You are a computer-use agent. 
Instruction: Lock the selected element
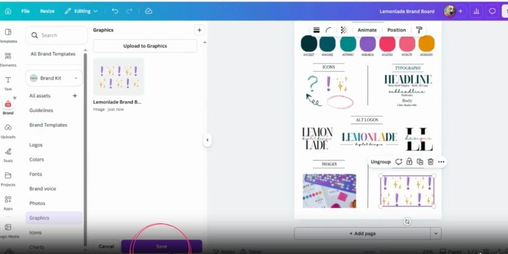(x=409, y=162)
